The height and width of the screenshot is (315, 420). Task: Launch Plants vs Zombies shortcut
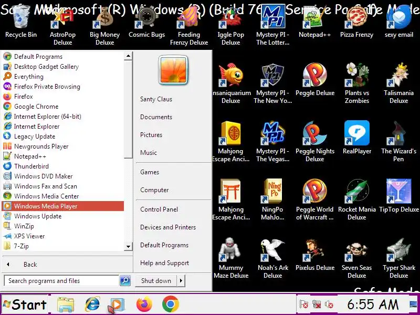(357, 83)
